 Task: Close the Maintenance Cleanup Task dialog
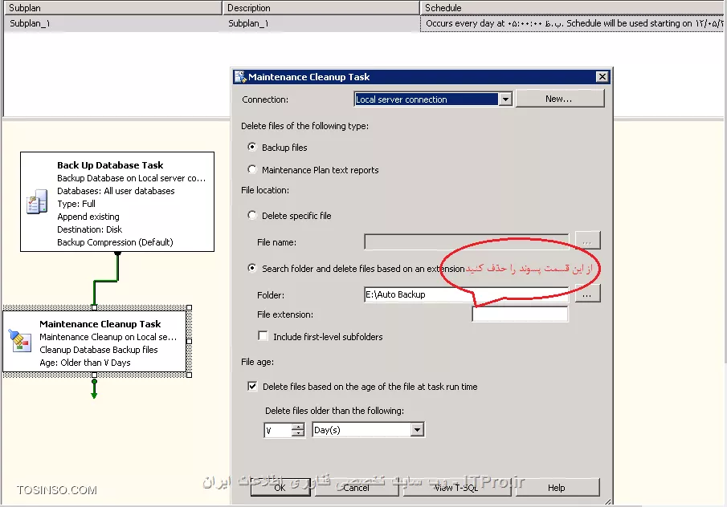(x=602, y=77)
